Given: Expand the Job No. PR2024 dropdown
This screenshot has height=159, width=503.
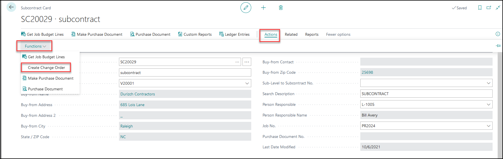Looking at the screenshot, I should 488,126.
